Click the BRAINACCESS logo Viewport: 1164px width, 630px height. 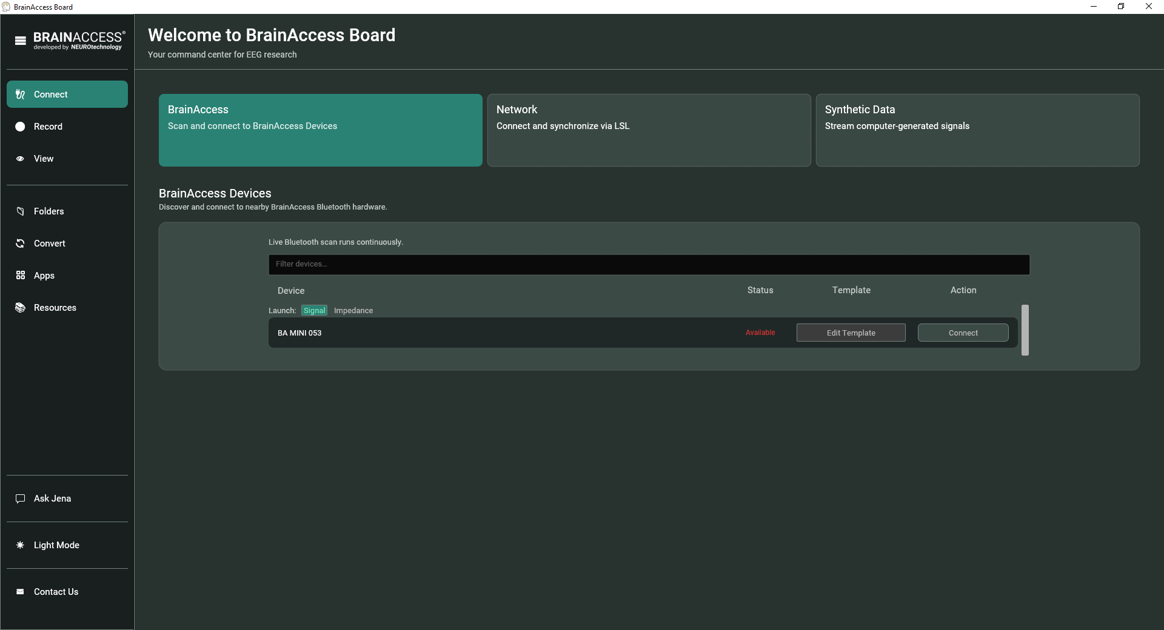79,41
